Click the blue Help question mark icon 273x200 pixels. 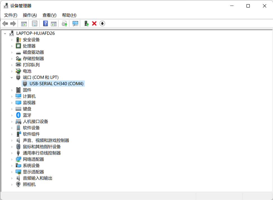(x=45, y=23)
